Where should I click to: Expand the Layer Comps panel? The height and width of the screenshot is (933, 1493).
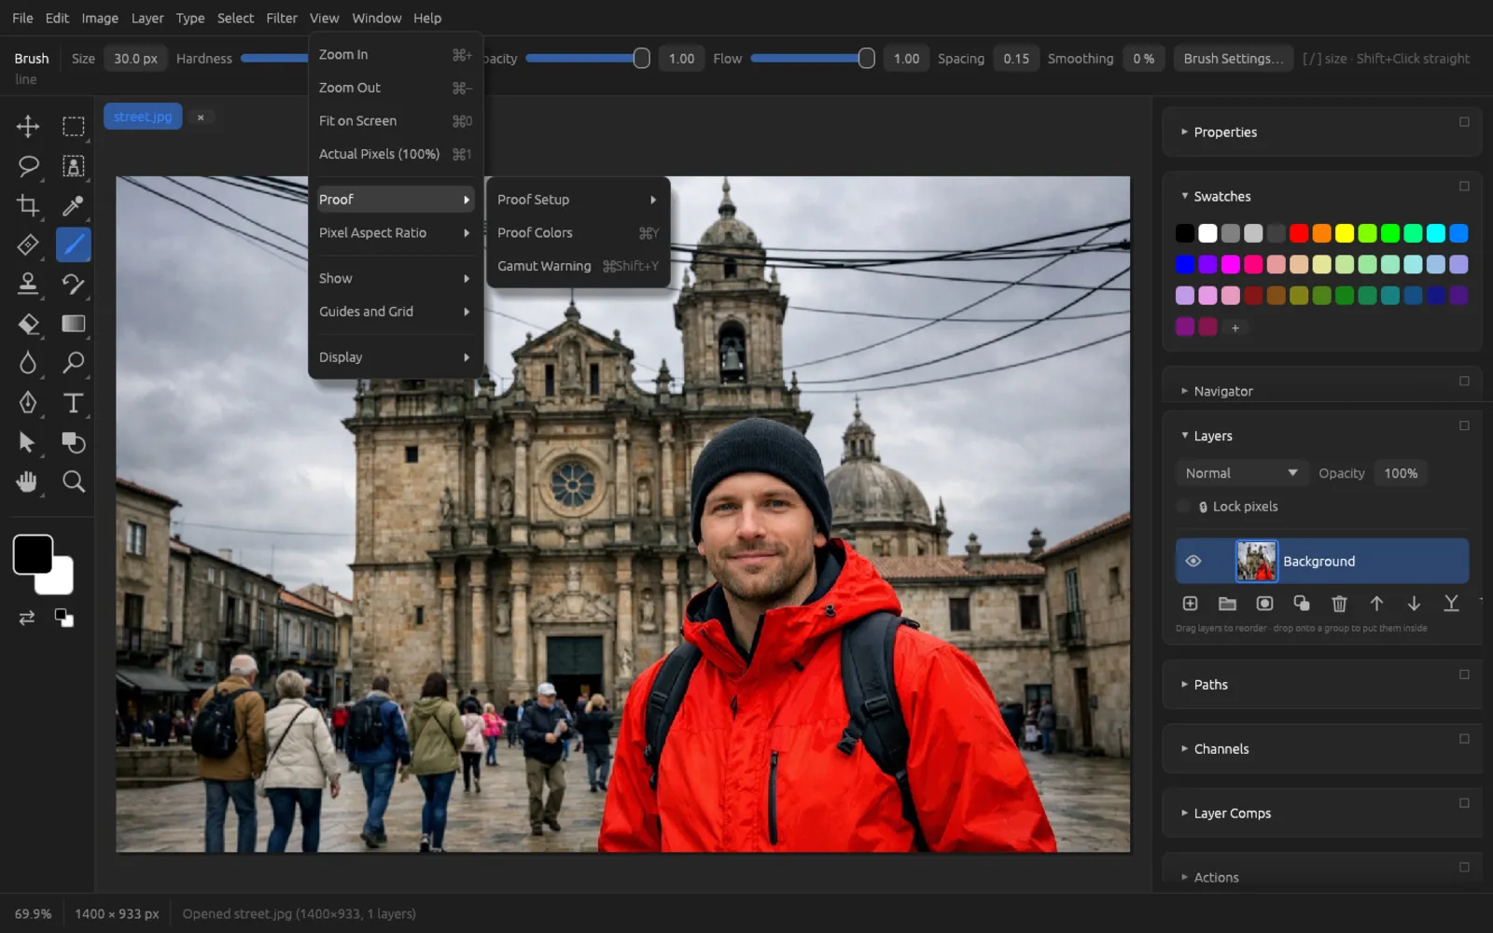[1184, 813]
